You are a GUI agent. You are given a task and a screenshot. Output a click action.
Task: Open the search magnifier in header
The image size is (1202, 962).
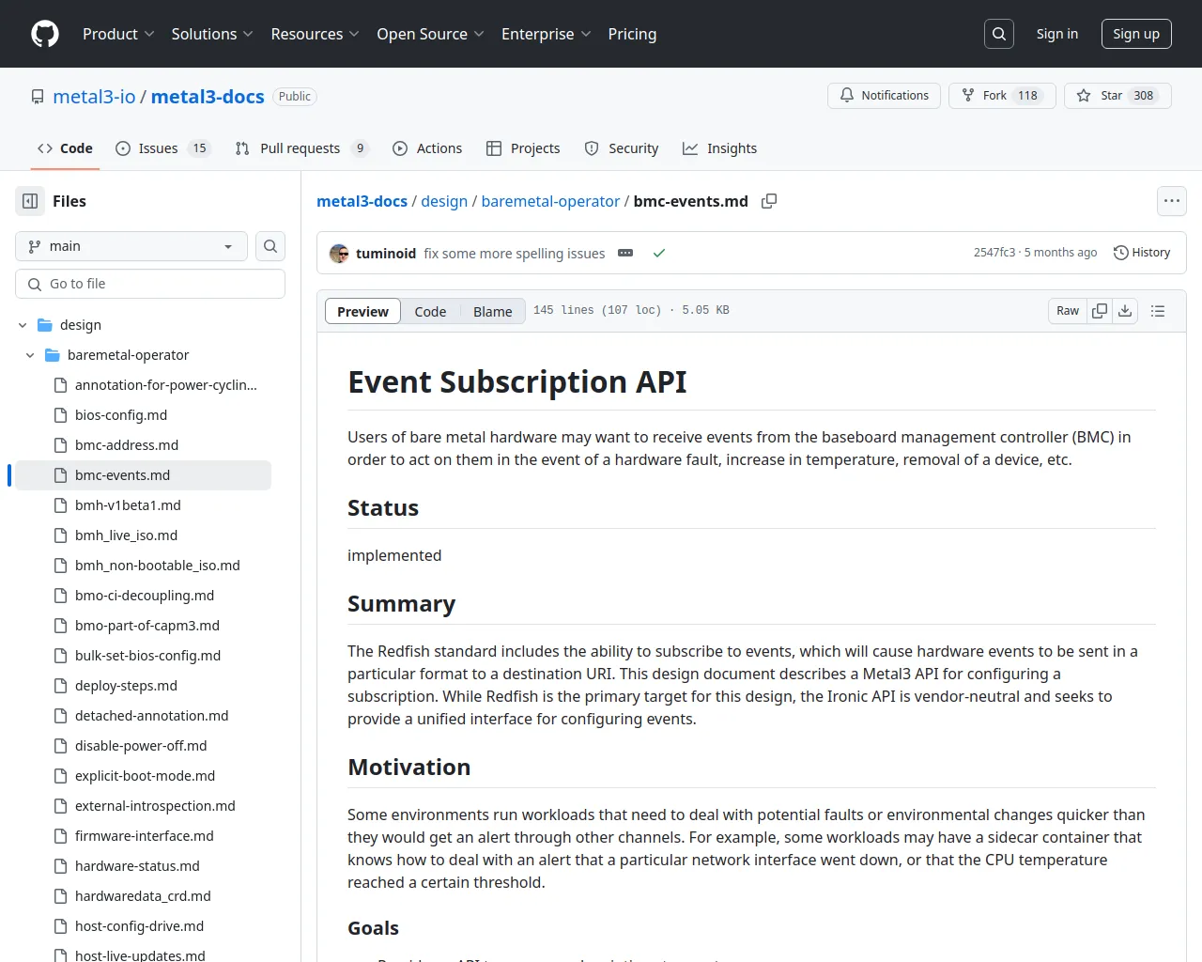pyautogui.click(x=999, y=34)
